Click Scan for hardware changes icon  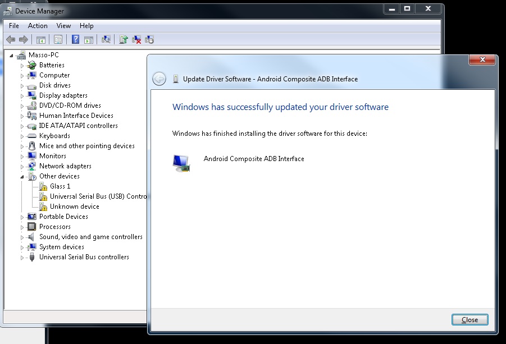pyautogui.click(x=106, y=39)
